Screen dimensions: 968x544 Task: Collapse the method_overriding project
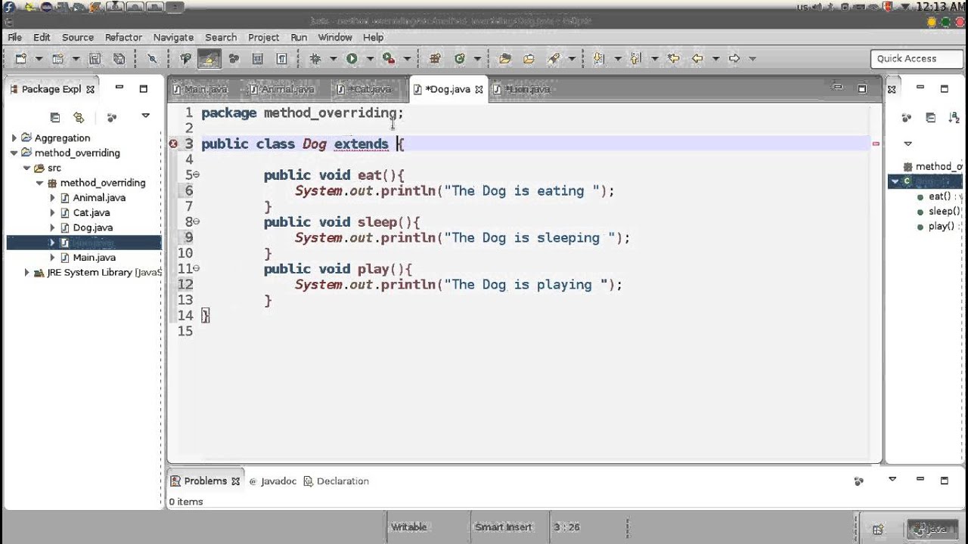click(14, 153)
